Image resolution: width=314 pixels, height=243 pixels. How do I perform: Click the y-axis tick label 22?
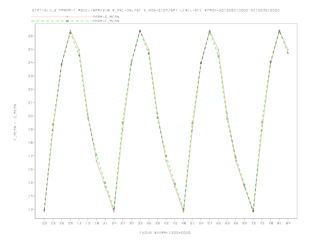[x=31, y=89]
